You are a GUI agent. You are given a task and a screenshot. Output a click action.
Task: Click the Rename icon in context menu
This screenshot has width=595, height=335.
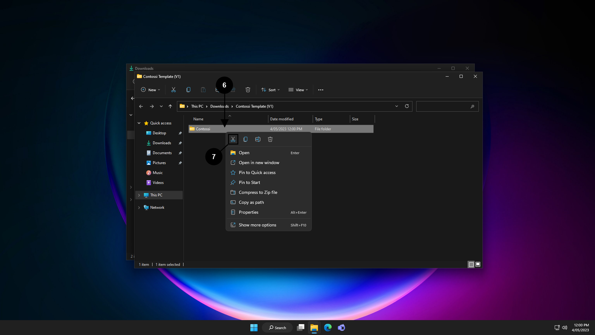pos(258,139)
